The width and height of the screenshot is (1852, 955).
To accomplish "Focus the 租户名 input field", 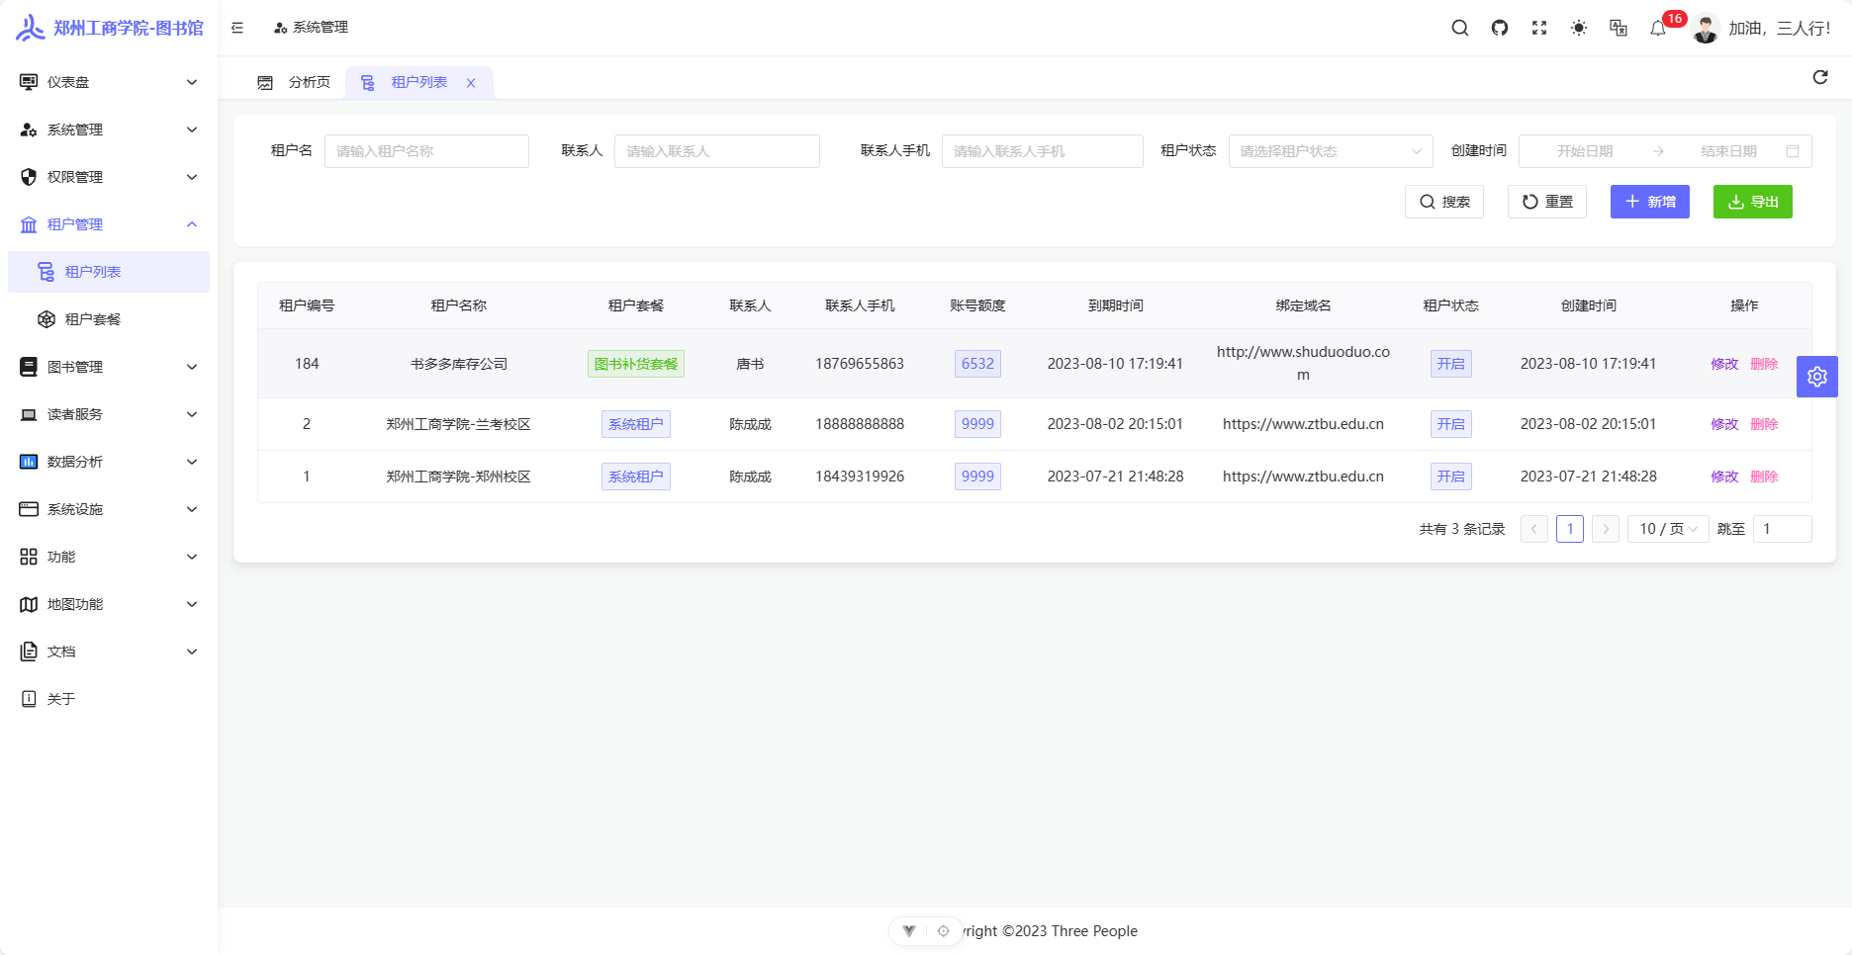I will (426, 151).
